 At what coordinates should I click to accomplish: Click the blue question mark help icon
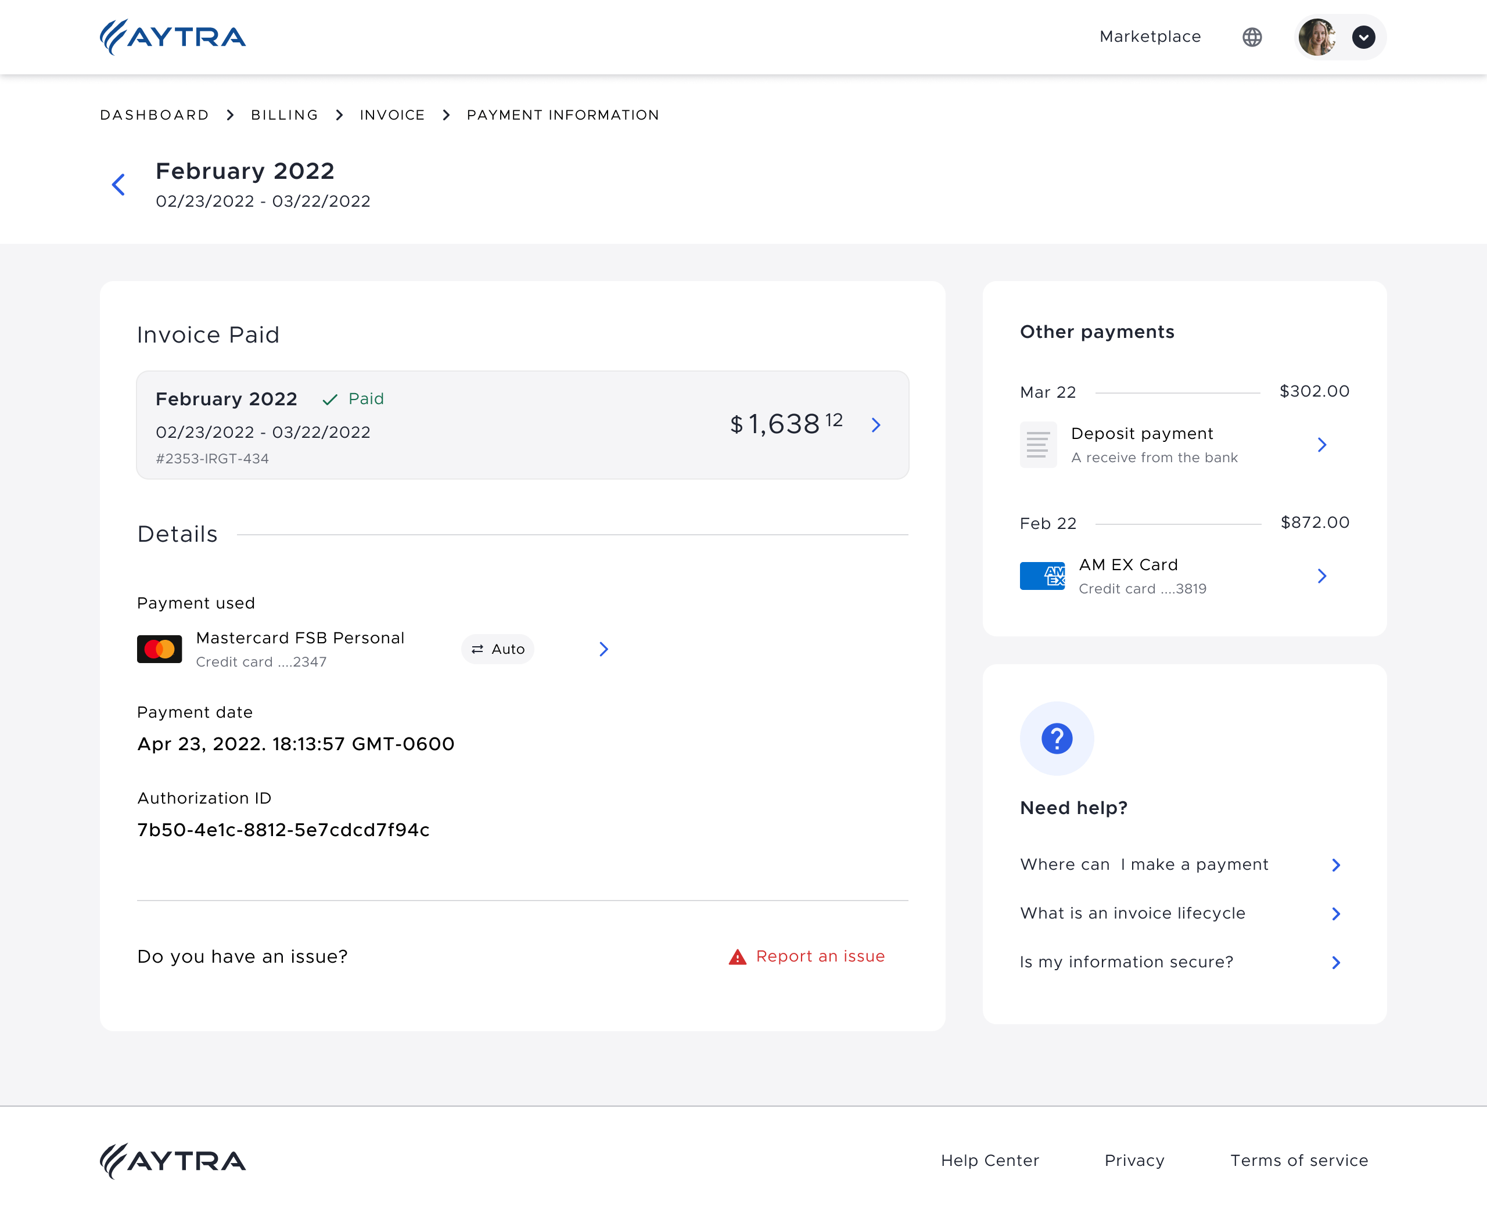point(1057,738)
